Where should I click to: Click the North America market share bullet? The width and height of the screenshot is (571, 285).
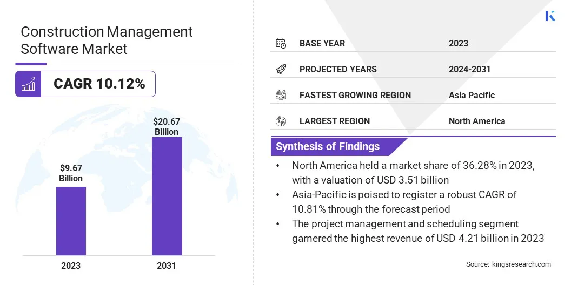413,173
